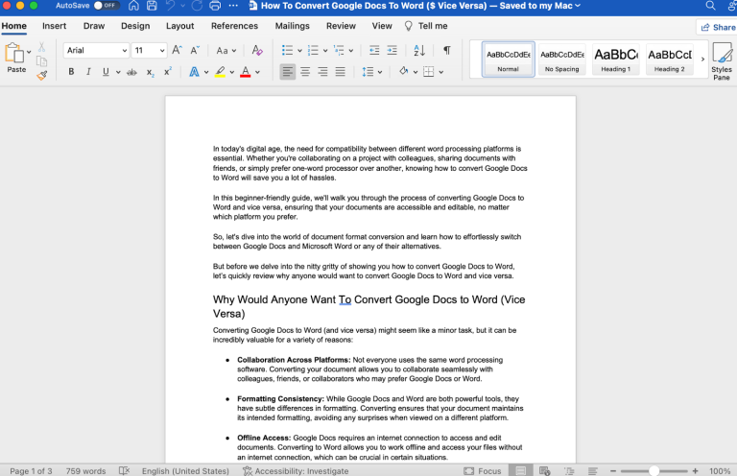Open the font size 11 dropdown

tap(162, 50)
